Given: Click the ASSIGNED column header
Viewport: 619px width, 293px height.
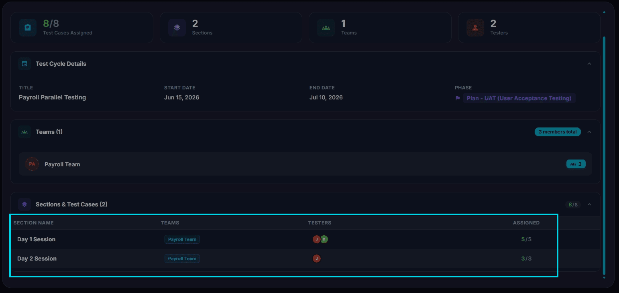Looking at the screenshot, I should coord(526,223).
